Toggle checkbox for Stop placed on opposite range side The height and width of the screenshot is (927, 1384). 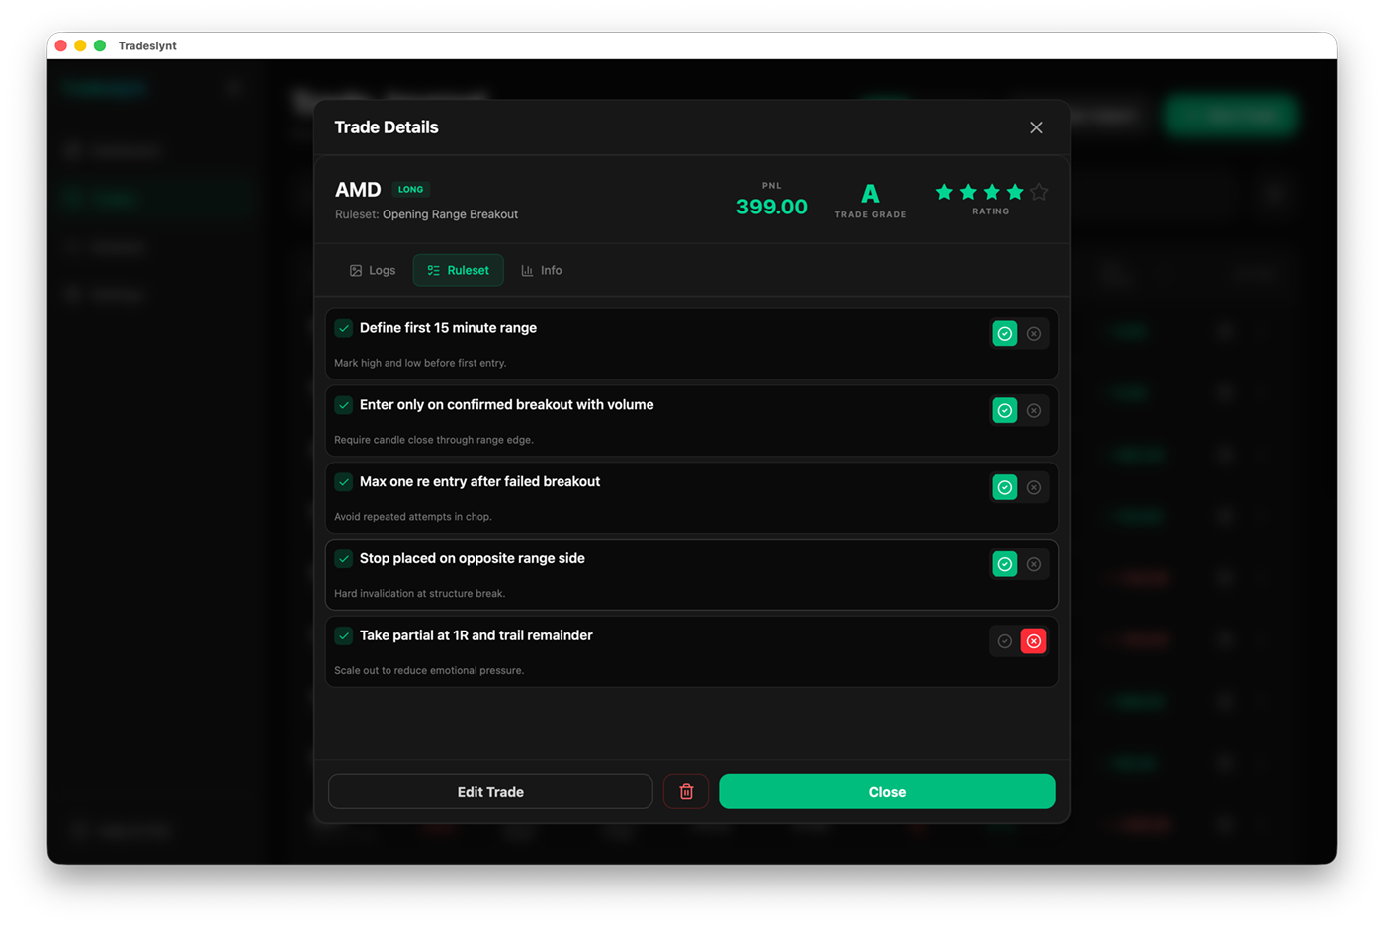click(x=343, y=559)
